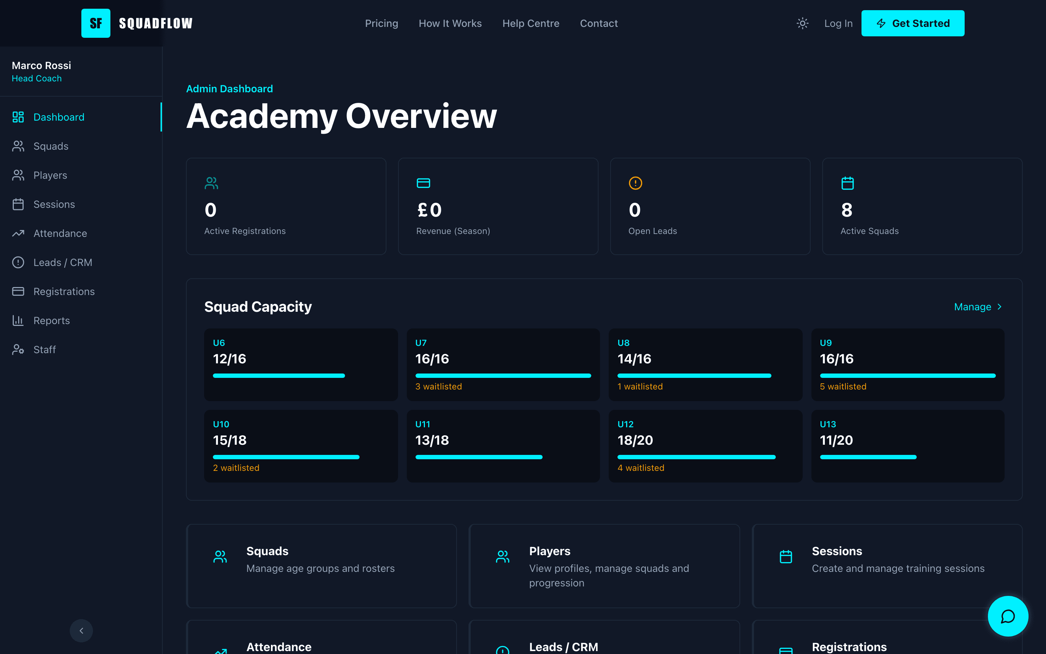Open the Log In link
The height and width of the screenshot is (654, 1046).
pyautogui.click(x=838, y=23)
